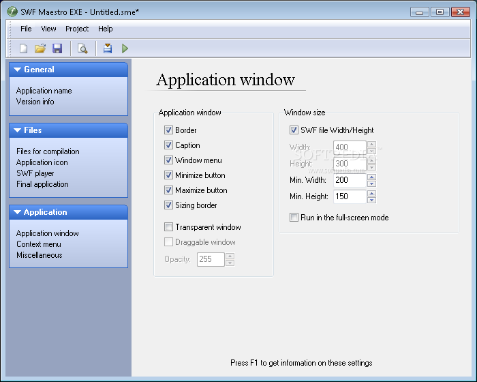477x382 pixels.
Task: Click the Preview magnifier toolbar icon
Action: coord(82,48)
